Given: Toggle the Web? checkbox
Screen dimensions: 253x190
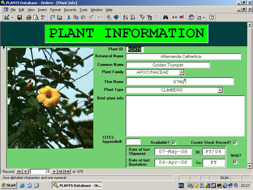Looking at the screenshot, I should coord(235,162).
